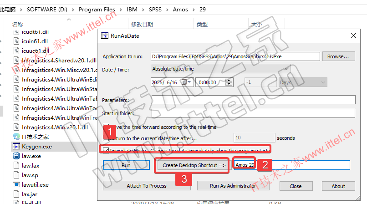Click the Infragistics4.Win.UltraWinSta file icon
The height and width of the screenshot is (204, 367).
pyautogui.click(x=16, y=89)
